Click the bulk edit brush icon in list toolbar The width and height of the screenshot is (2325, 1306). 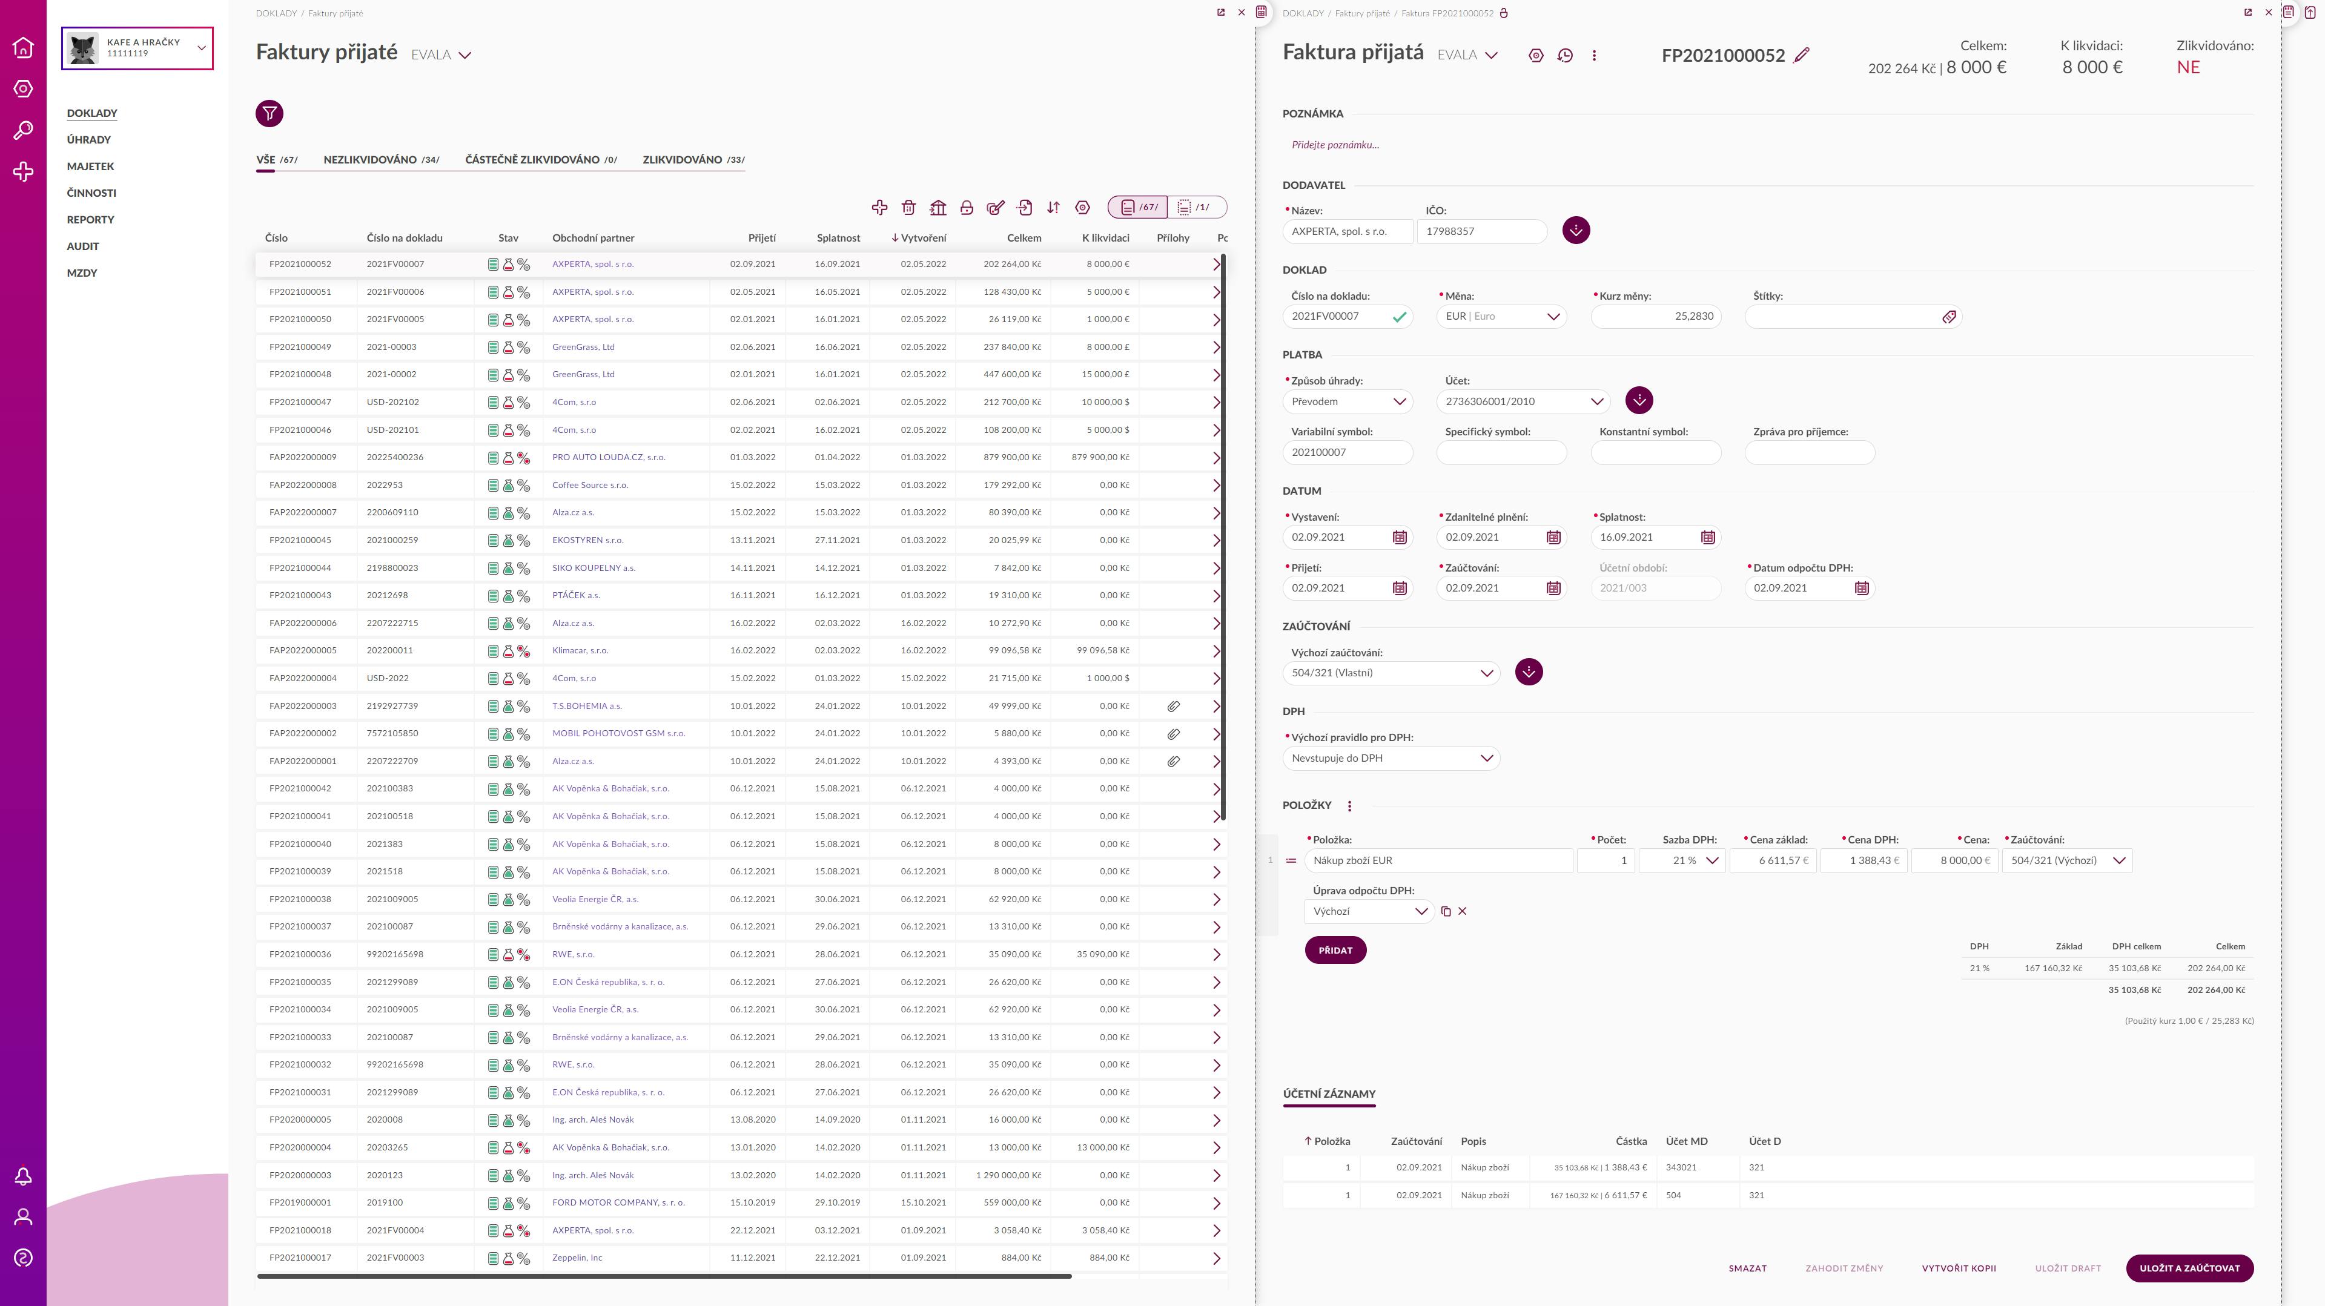[x=996, y=208]
